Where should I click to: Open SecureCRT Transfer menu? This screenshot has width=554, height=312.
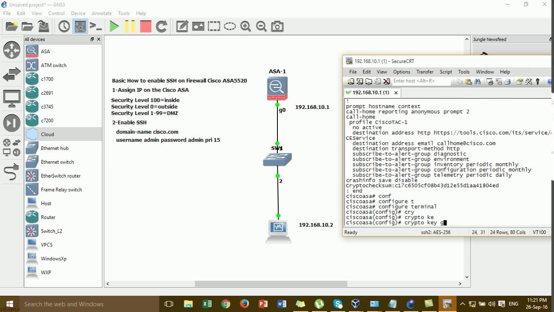pyautogui.click(x=425, y=72)
